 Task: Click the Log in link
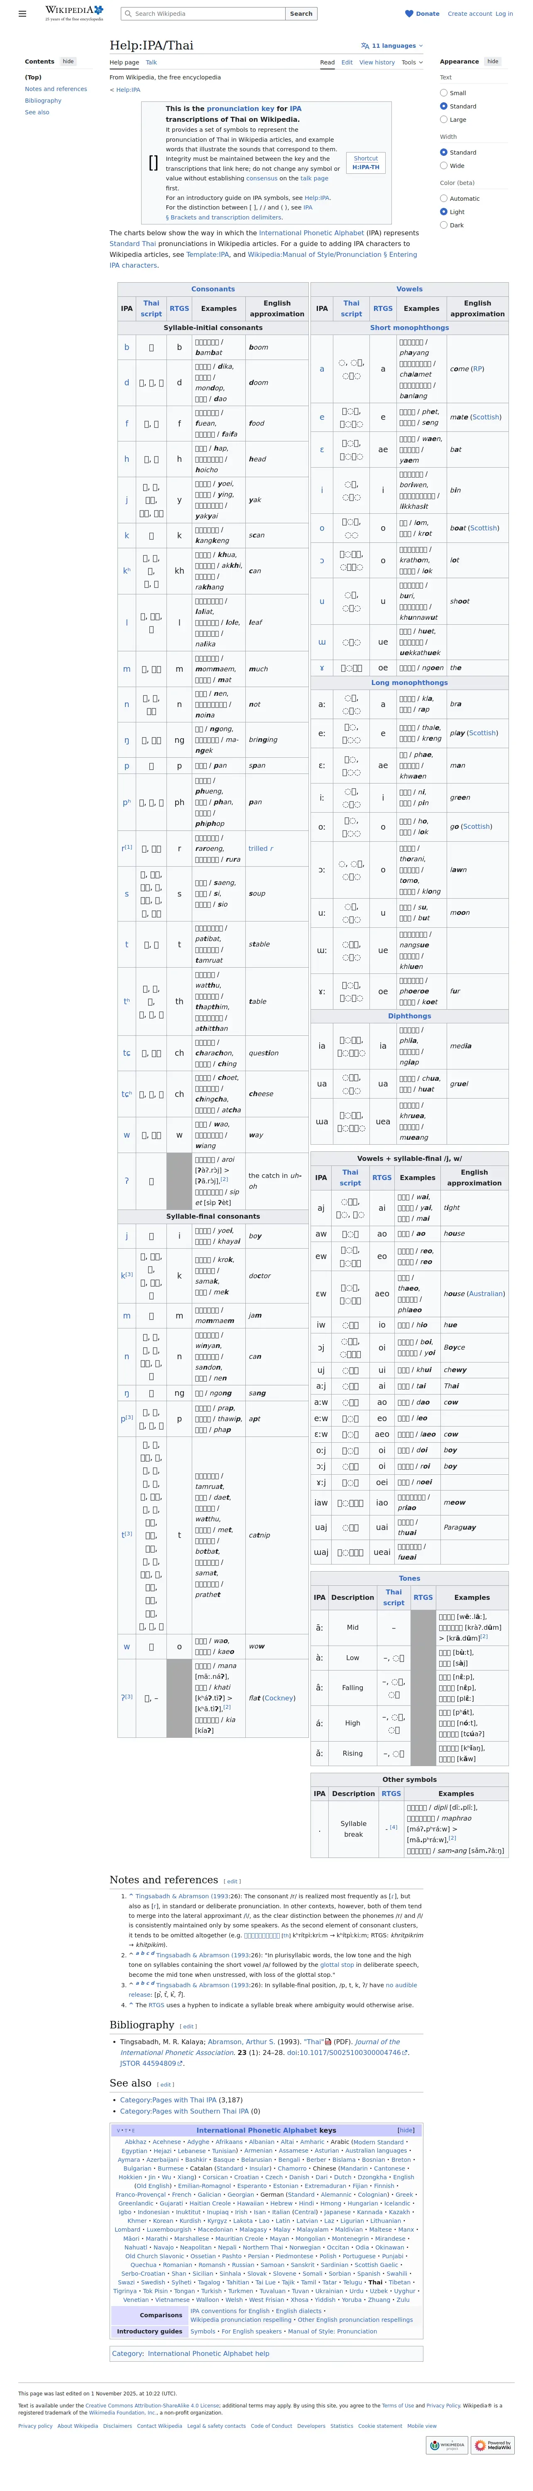pyautogui.click(x=504, y=14)
